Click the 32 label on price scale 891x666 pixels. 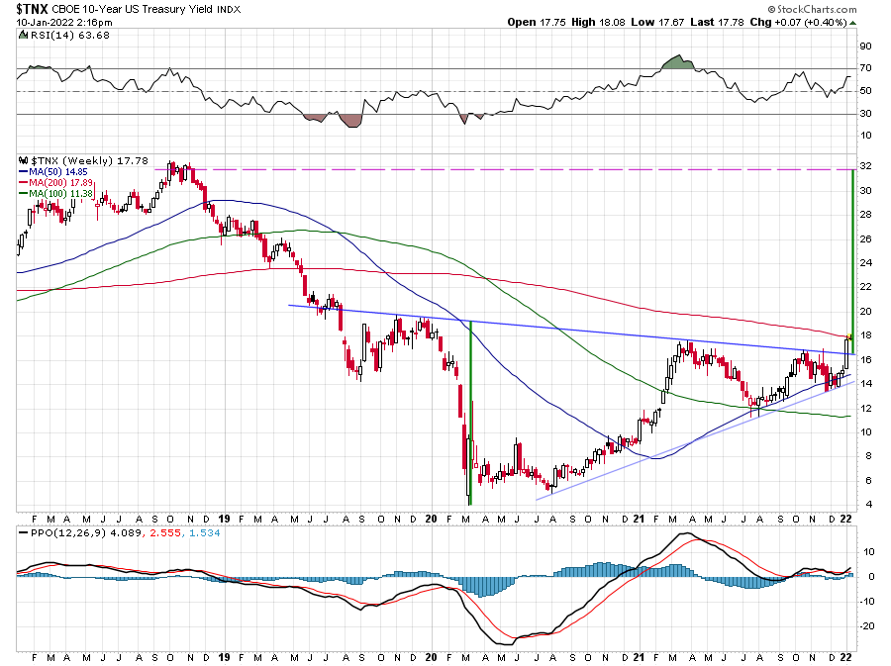click(x=865, y=166)
